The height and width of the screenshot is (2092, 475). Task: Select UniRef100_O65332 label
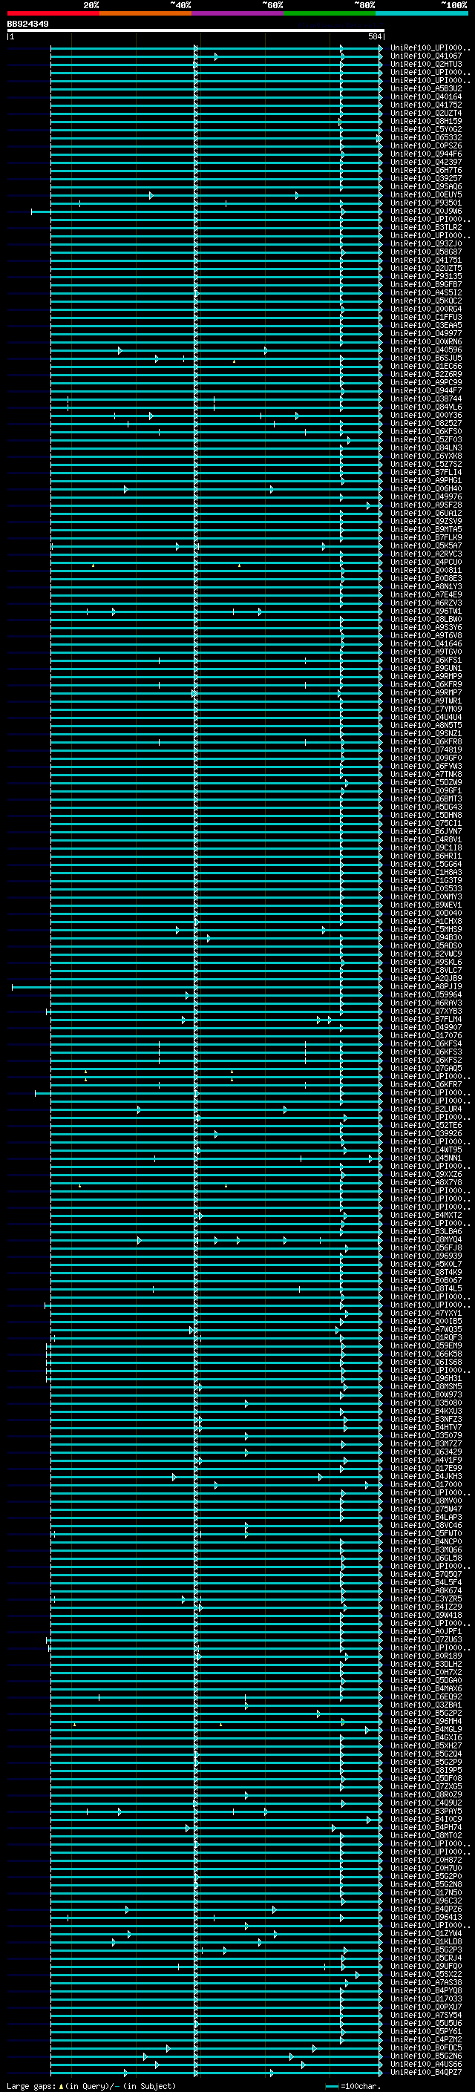click(x=425, y=138)
